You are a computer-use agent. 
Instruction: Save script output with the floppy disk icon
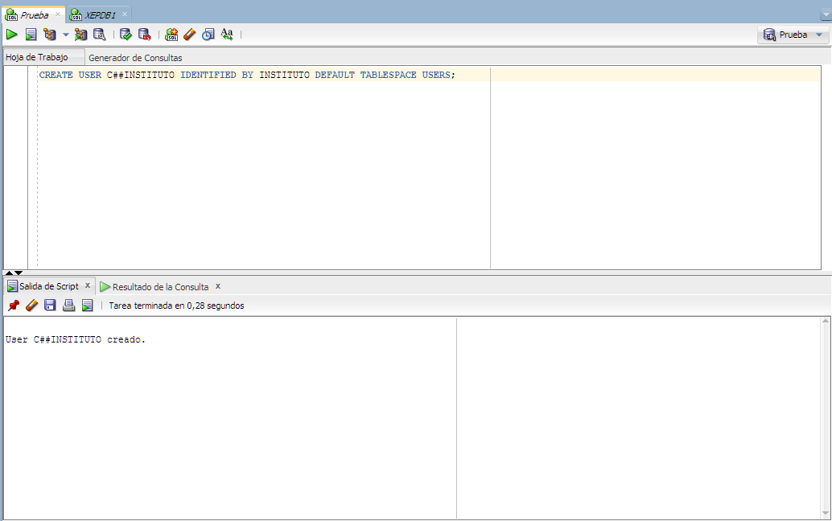click(50, 306)
